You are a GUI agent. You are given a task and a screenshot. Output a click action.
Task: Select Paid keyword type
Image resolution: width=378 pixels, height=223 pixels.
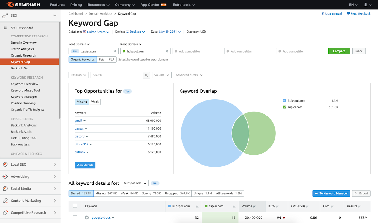[102, 60]
